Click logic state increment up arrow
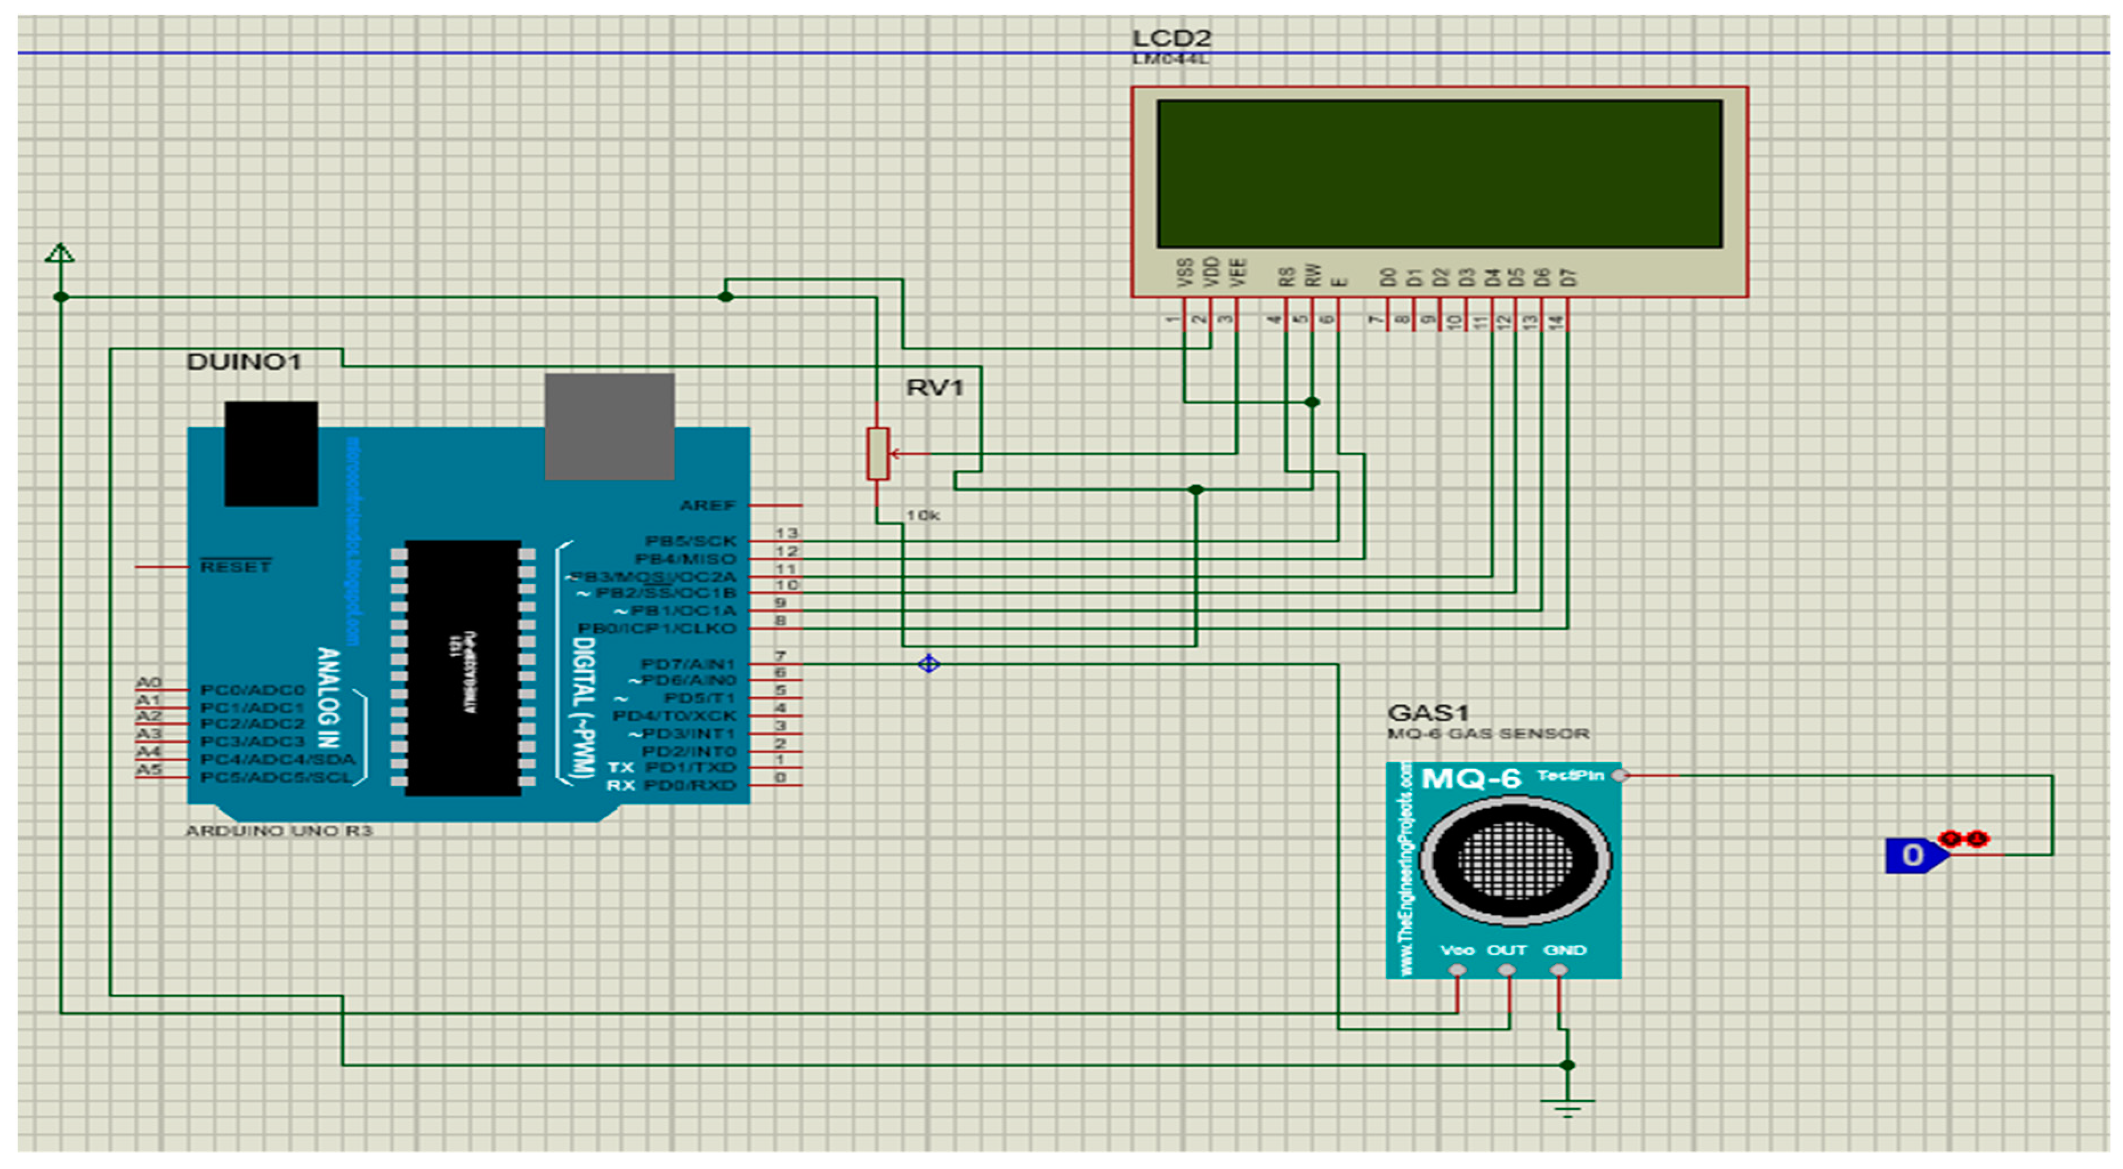Image resolution: width=2123 pixels, height=1169 pixels. click(x=1951, y=839)
